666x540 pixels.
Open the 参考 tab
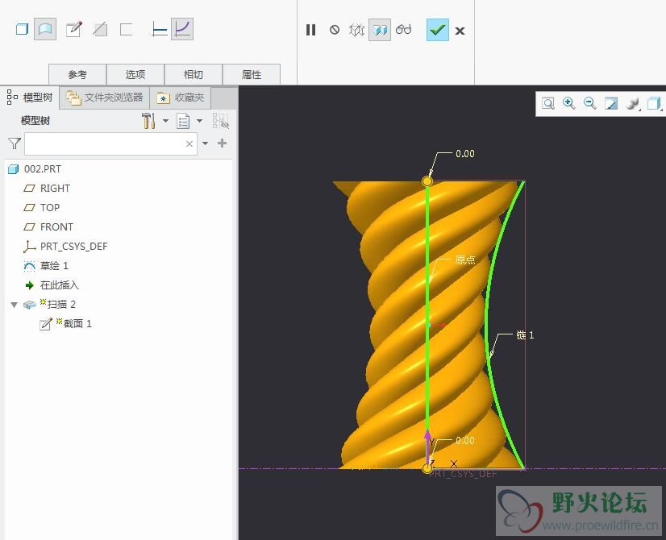pos(77,75)
